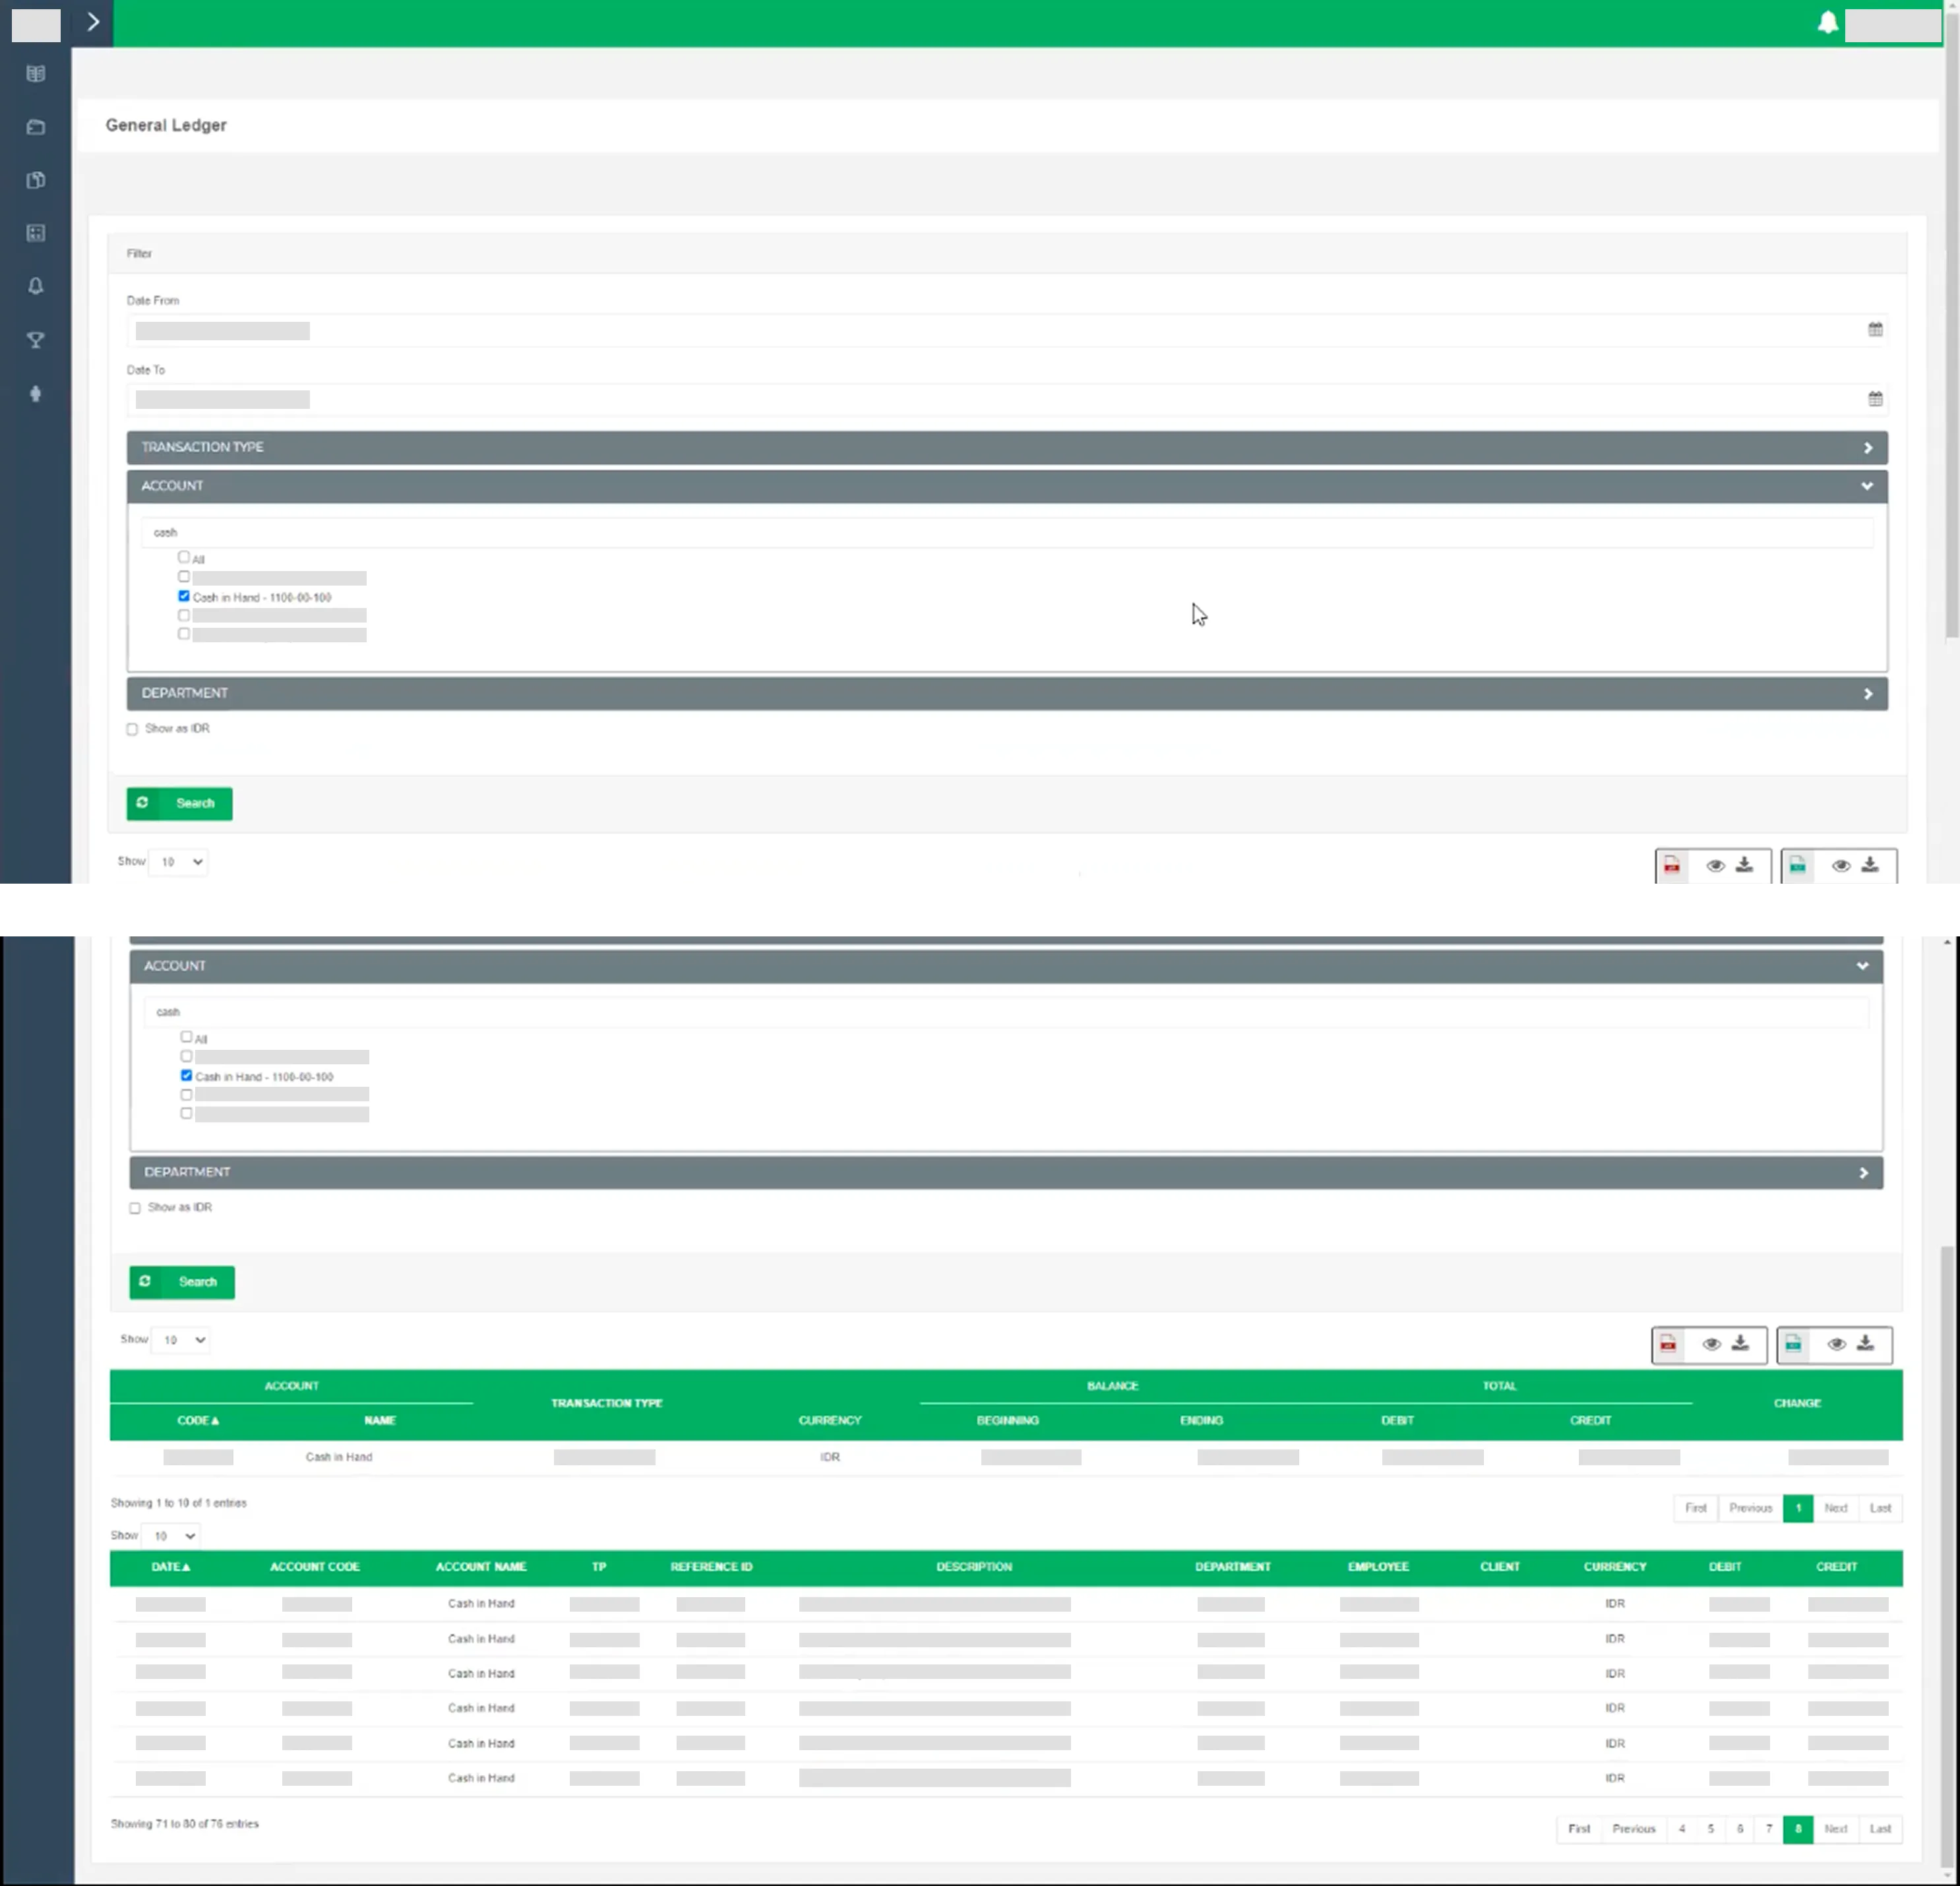
Task: Collapse the ACCOUNT section in upper screenshot
Action: pos(1007,486)
